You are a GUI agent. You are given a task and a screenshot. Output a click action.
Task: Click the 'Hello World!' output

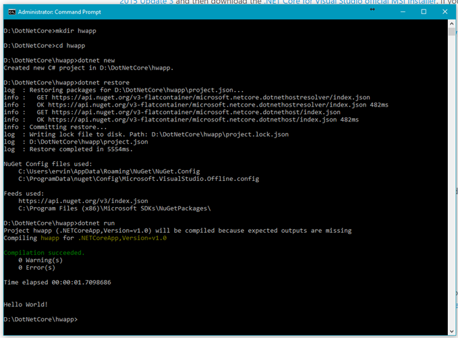tap(26, 305)
